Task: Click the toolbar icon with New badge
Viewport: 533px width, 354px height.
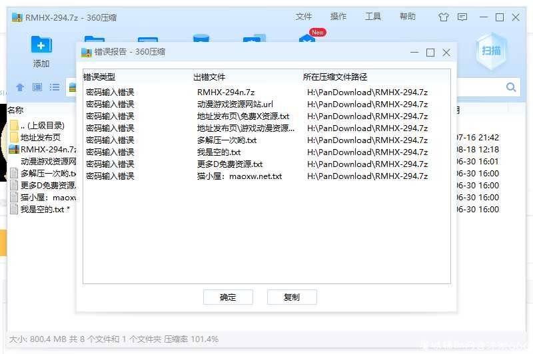Action: pos(307,38)
